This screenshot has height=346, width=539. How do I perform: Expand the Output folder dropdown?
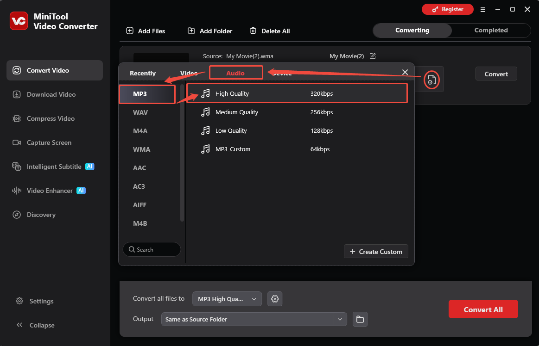[x=254, y=319]
